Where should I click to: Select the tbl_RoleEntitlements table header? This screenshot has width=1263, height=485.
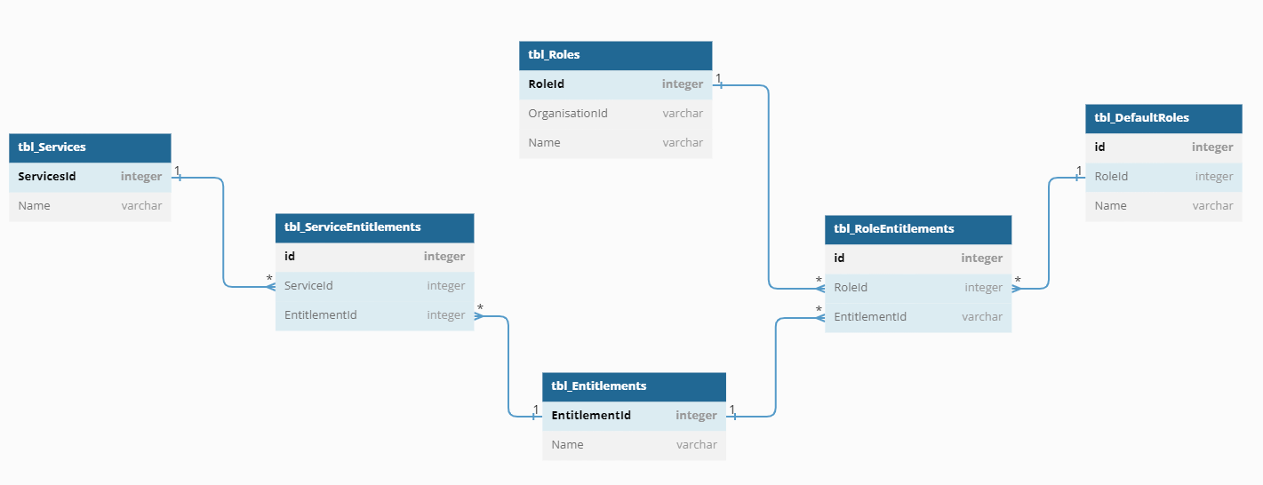[918, 229]
